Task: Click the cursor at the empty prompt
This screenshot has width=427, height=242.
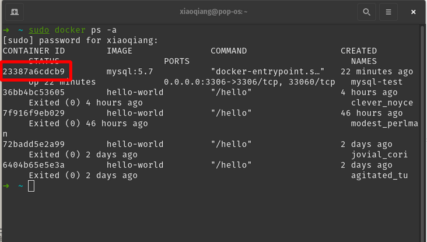Action: (x=32, y=186)
